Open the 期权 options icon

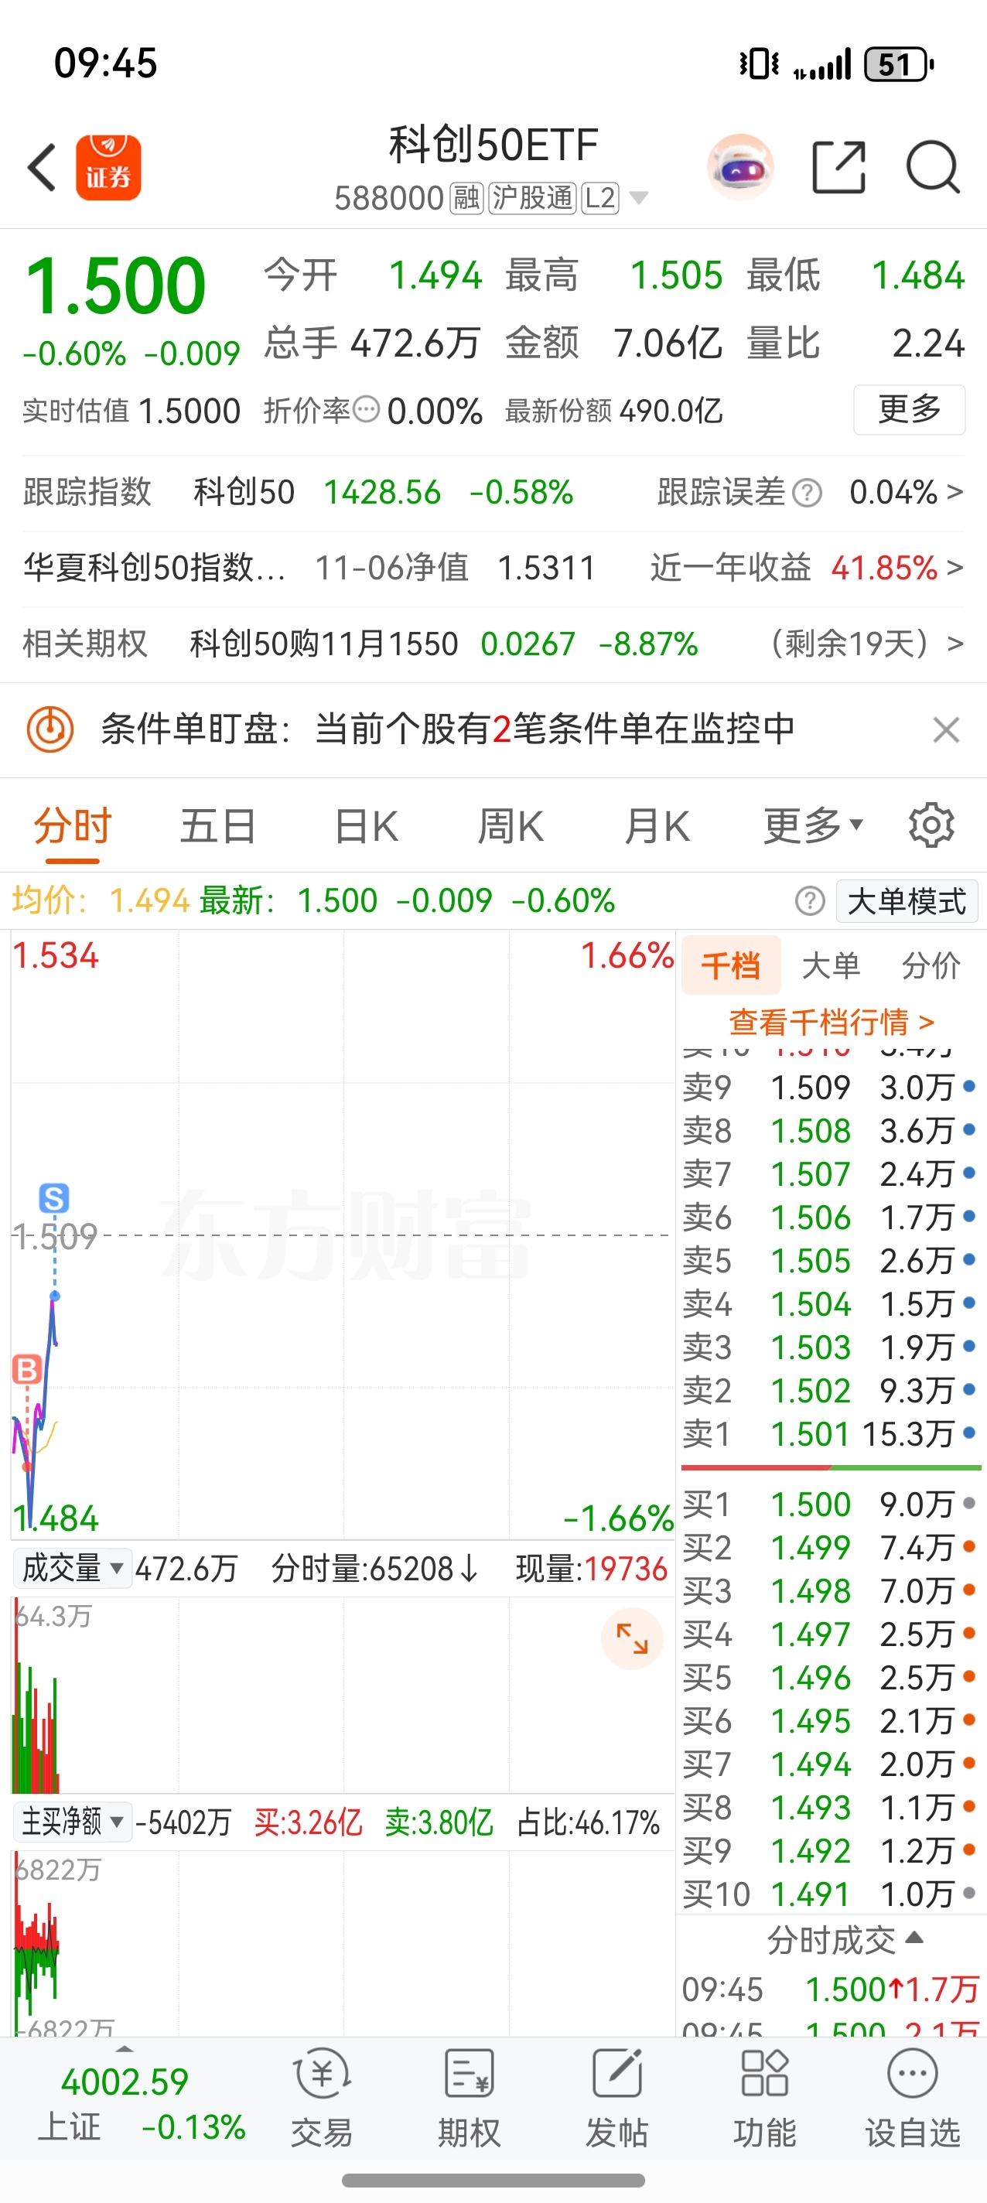point(469,2099)
